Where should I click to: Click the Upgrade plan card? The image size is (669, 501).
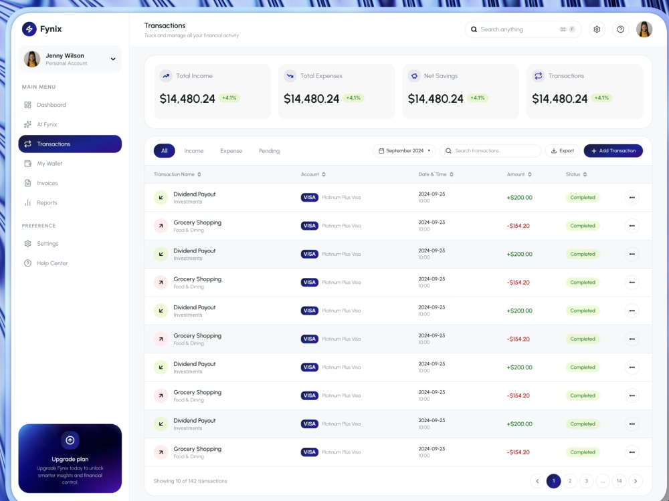click(x=70, y=458)
